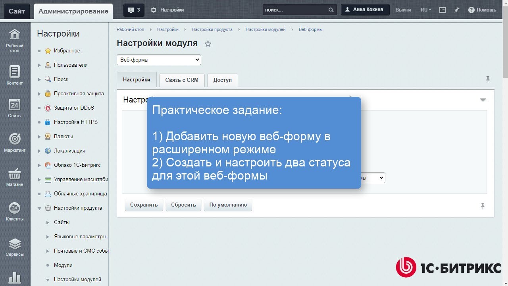Click the Защита от DDoS shield icon
Screen dimensions: 508x286
(48, 108)
